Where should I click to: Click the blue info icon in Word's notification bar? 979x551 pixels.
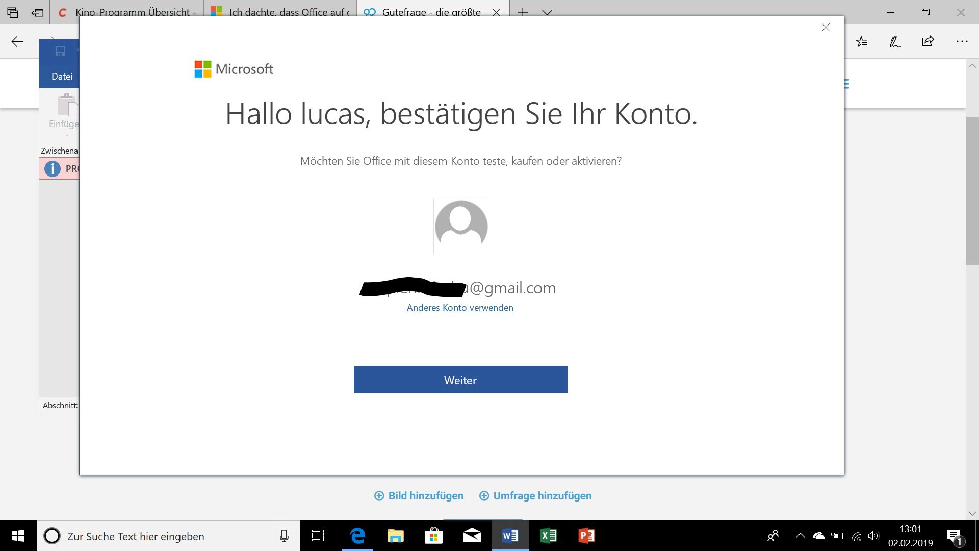[x=53, y=168]
